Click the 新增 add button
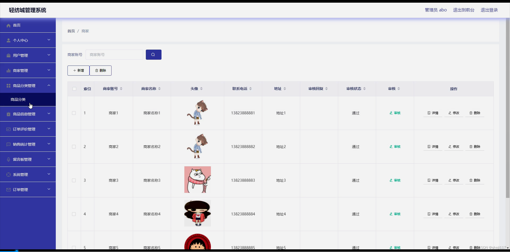This screenshot has width=510, height=252. coord(78,70)
